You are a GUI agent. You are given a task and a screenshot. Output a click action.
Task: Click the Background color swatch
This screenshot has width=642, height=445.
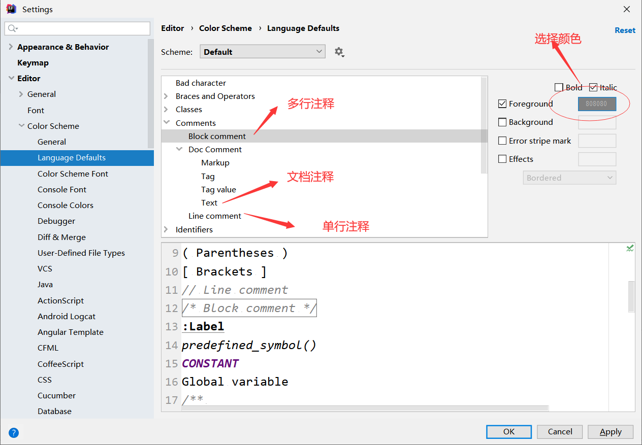597,122
